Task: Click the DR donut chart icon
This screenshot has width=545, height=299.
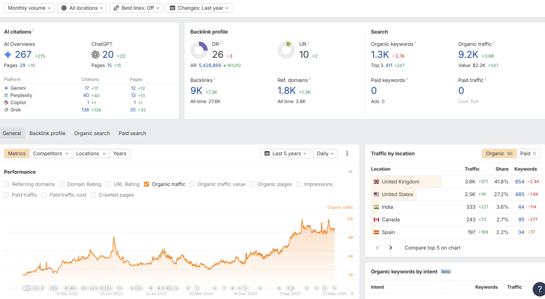Action: coord(199,50)
